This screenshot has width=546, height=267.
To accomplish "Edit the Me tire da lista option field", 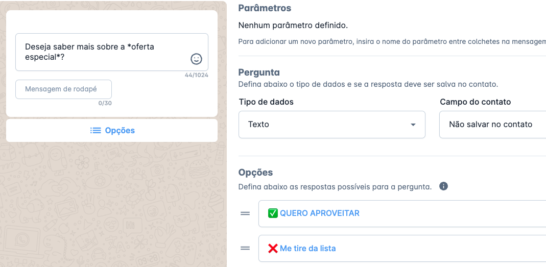I will coord(402,248).
